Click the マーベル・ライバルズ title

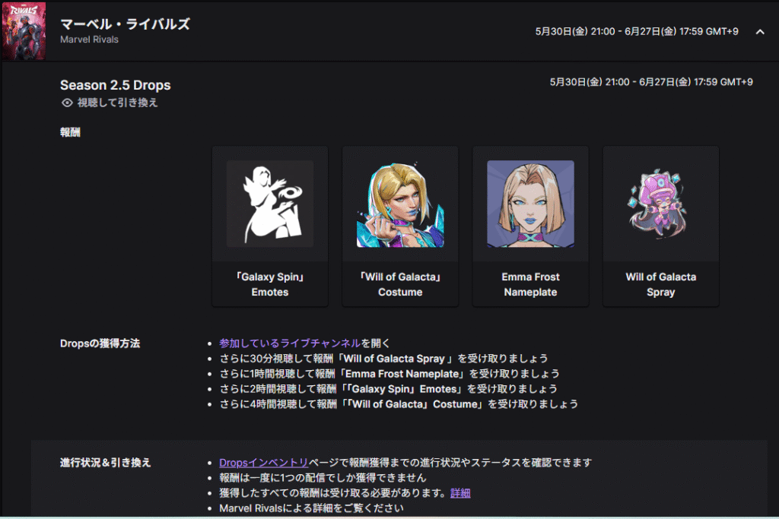(125, 24)
